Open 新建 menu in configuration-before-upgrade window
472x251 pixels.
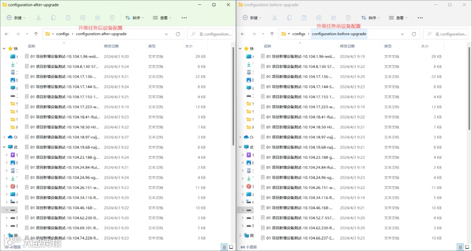click(252, 18)
